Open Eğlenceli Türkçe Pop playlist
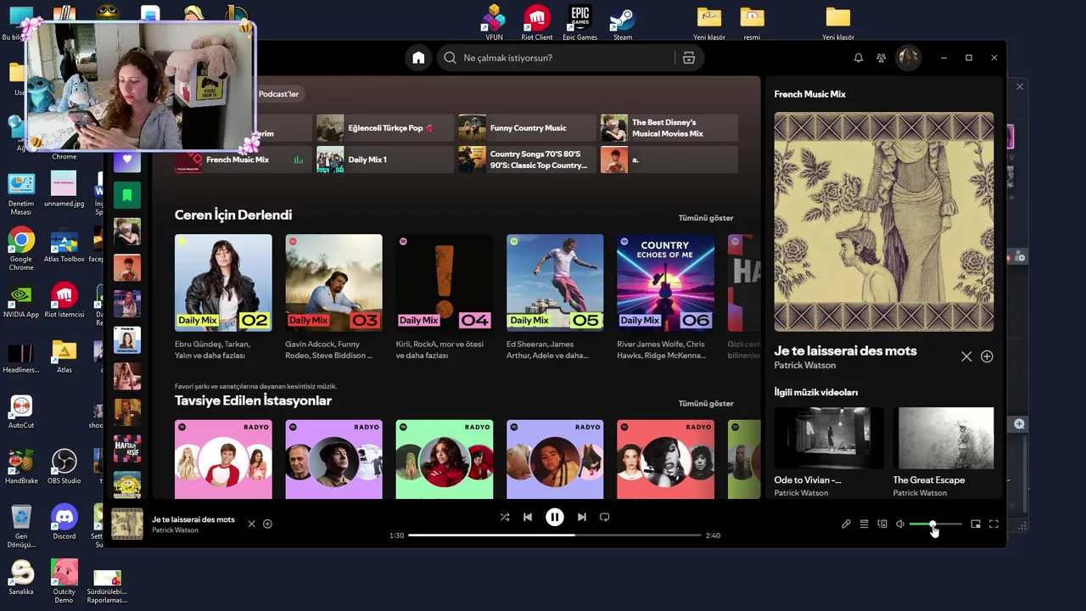Screen dimensions: 1086x611 pyautogui.click(x=385, y=128)
